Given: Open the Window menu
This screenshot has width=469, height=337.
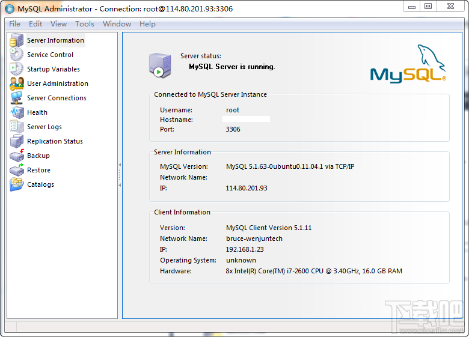Looking at the screenshot, I should click(x=117, y=24).
